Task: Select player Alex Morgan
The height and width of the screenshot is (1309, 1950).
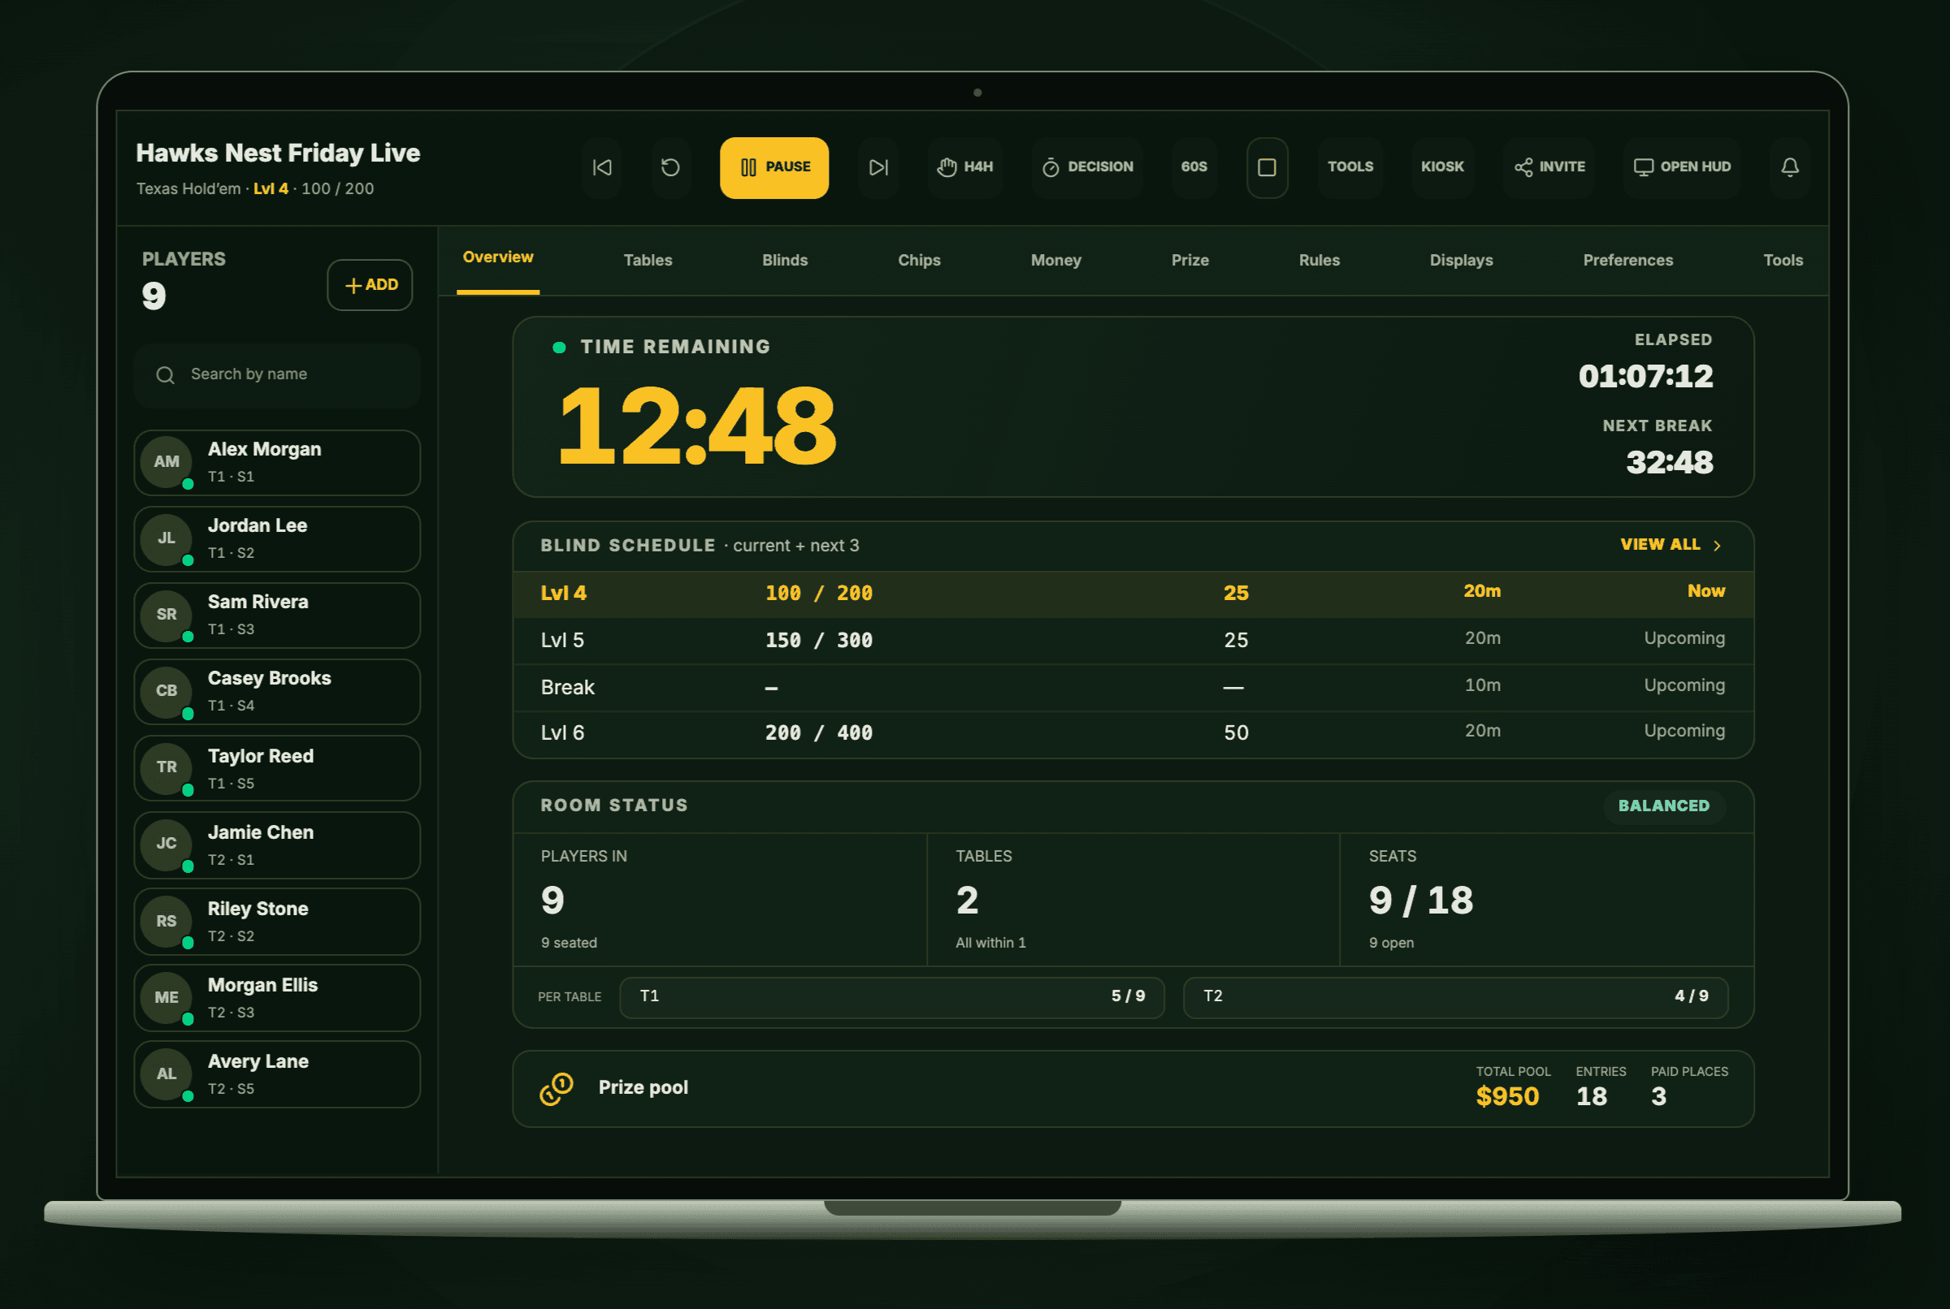Action: 277,464
